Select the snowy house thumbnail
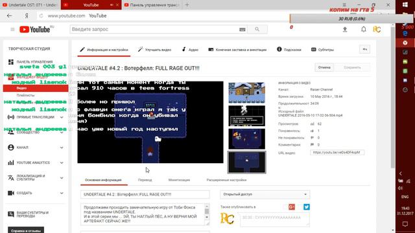Image resolution: width=415 pixels, height=233 pixels. tap(246, 93)
